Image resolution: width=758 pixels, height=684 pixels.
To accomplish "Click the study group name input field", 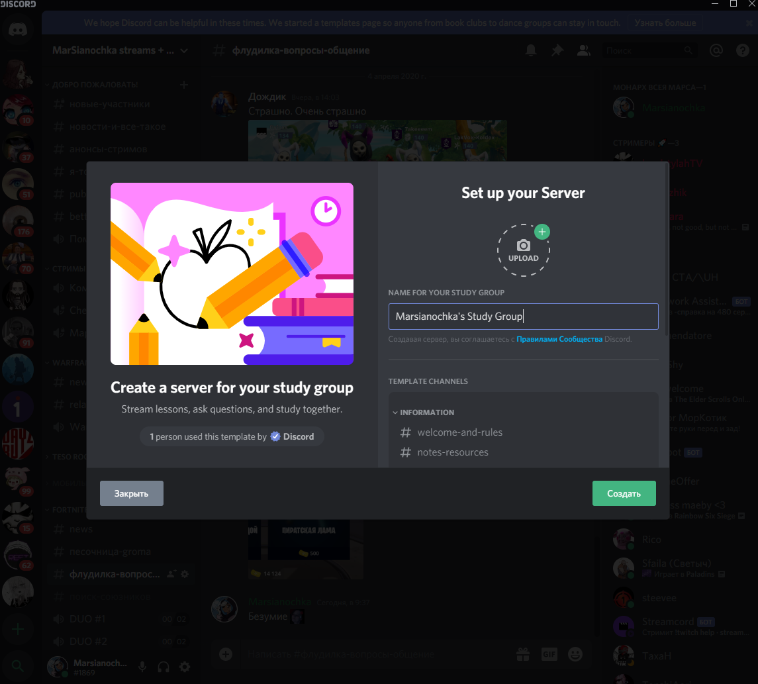I will click(523, 316).
